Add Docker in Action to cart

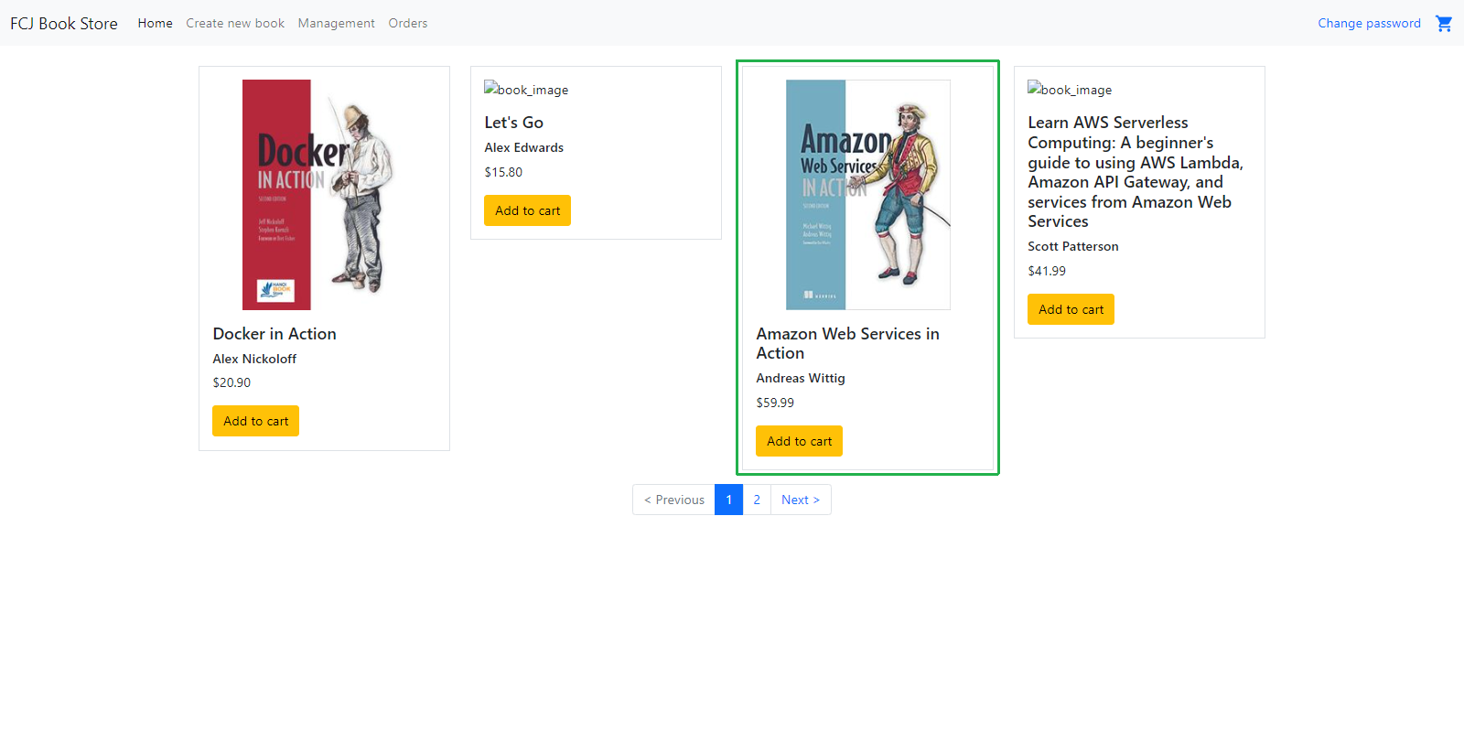coord(255,421)
